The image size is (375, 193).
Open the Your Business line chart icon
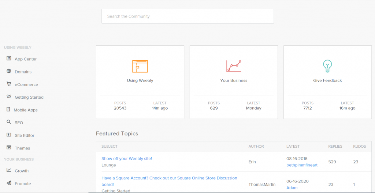tap(234, 66)
